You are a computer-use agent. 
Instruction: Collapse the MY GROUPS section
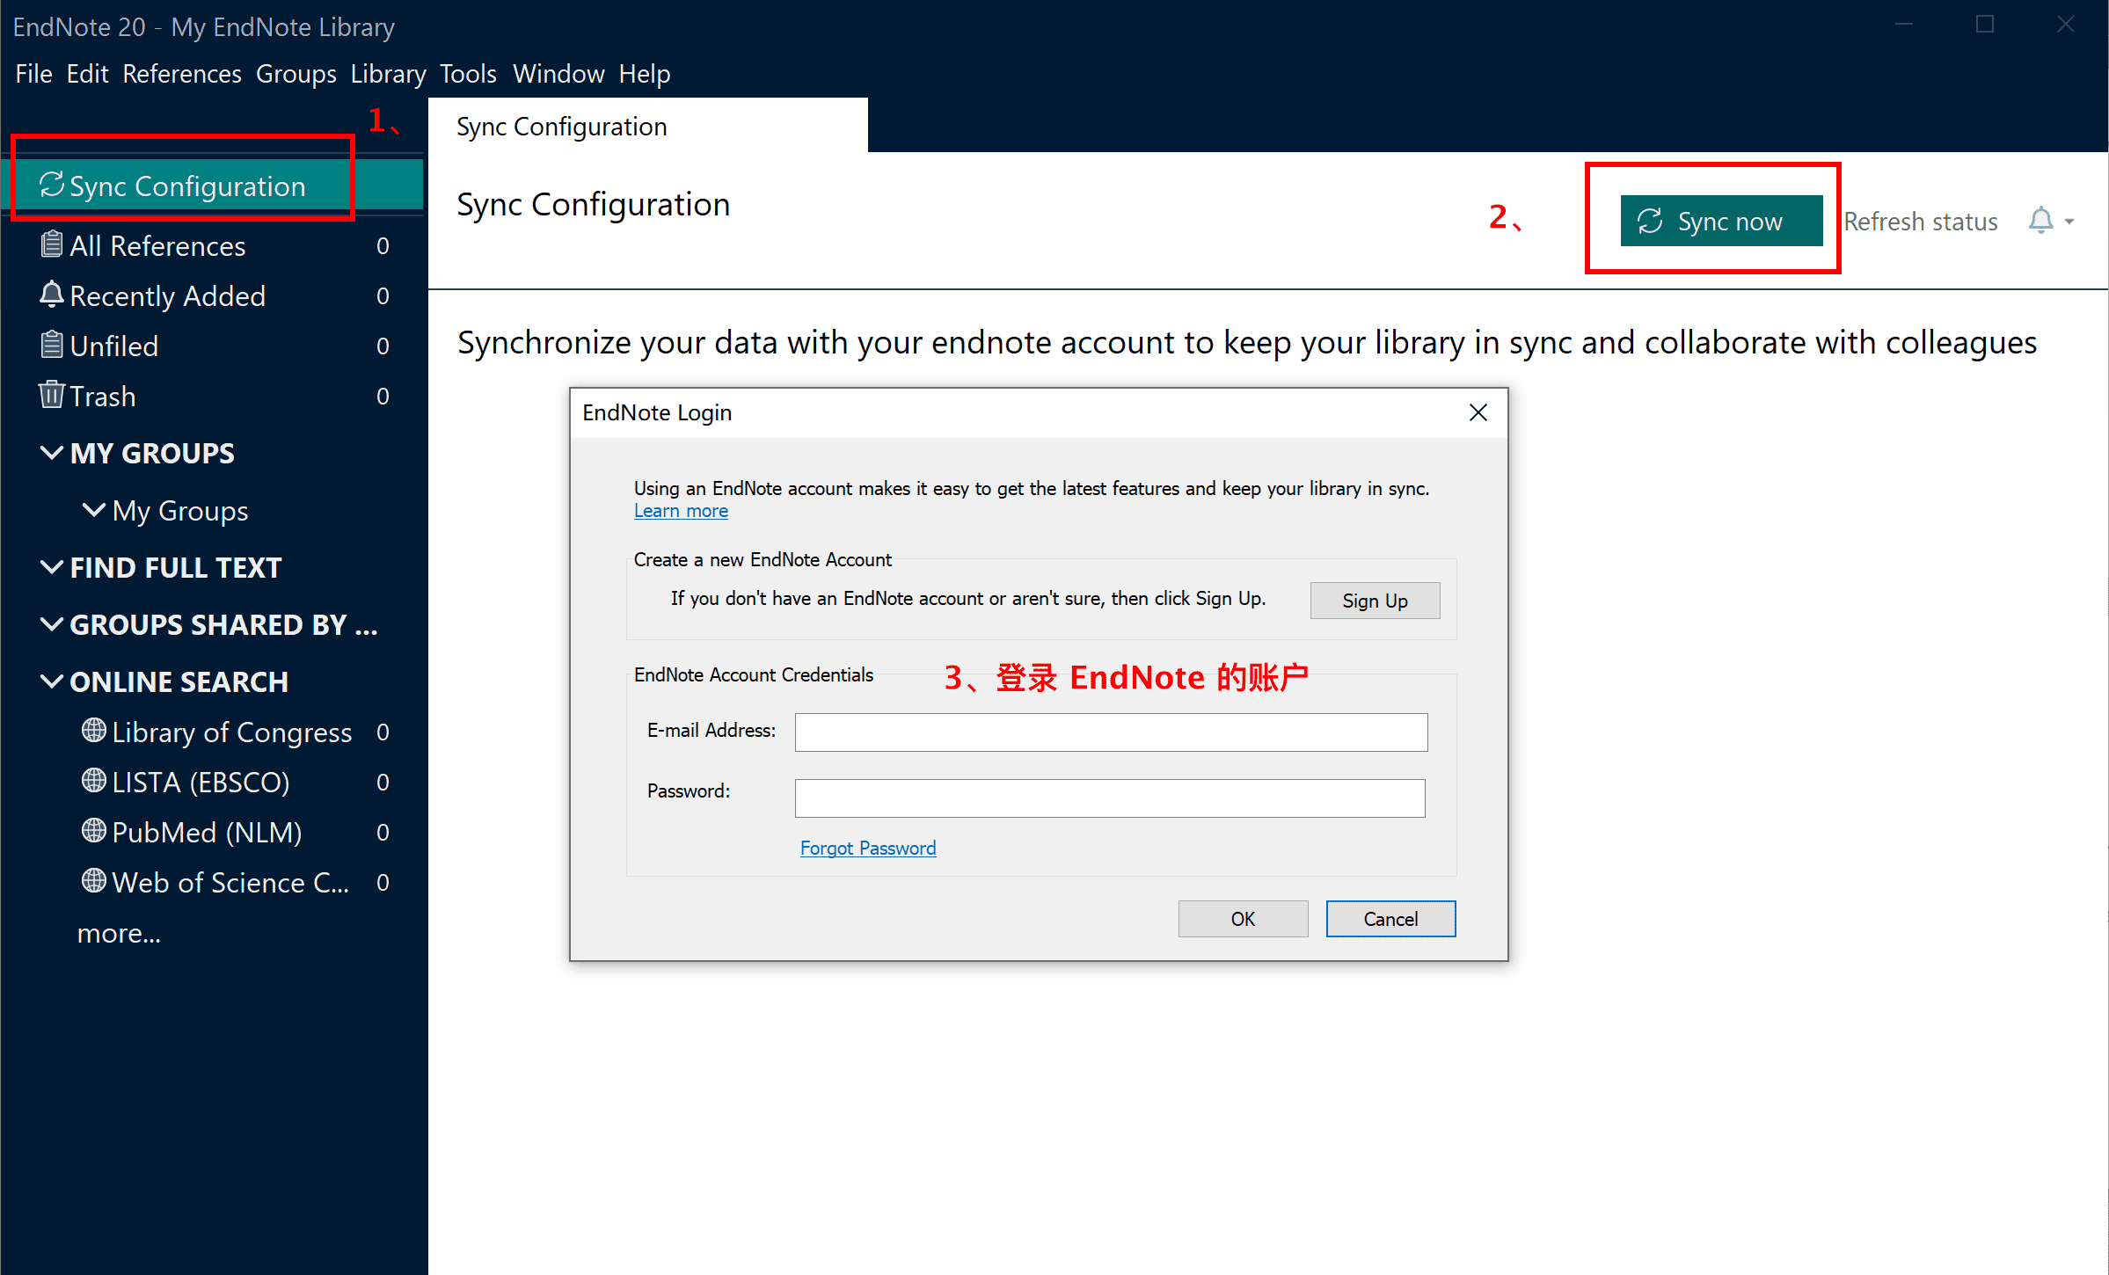51,453
